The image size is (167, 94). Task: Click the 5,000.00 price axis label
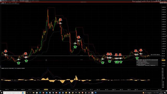(x=164, y=10)
